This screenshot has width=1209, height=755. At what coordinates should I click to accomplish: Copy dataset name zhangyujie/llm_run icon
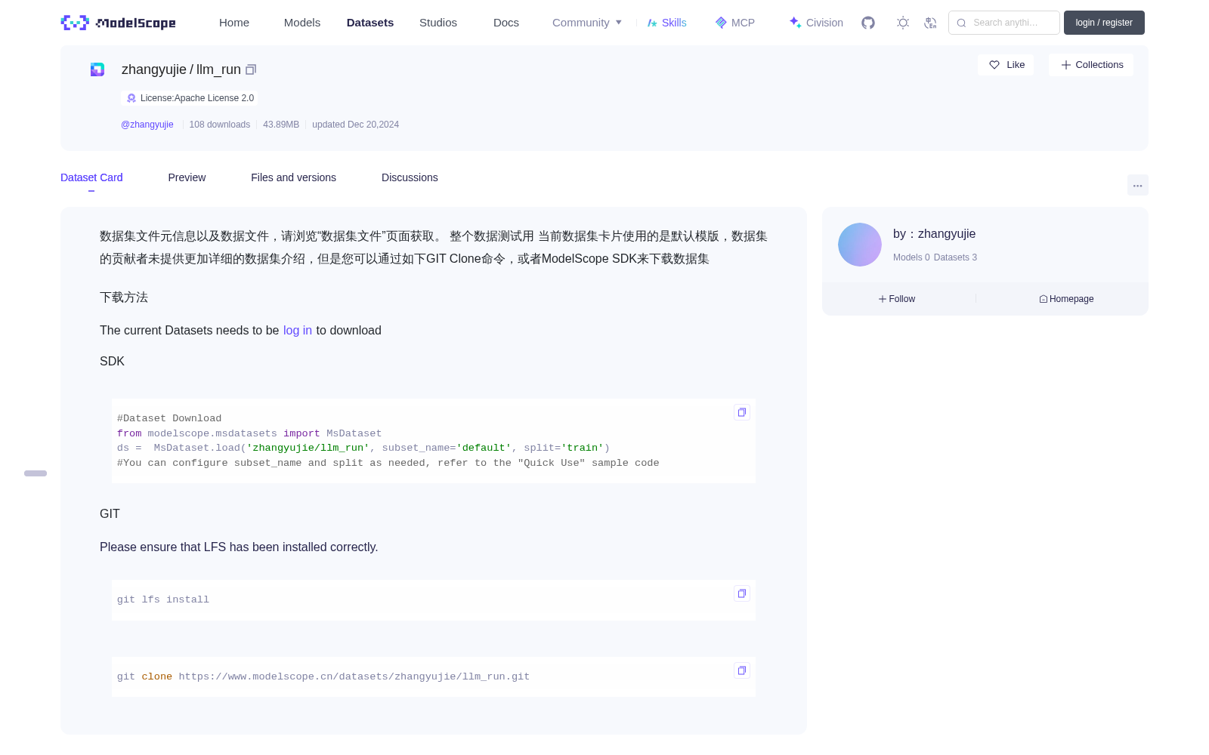tap(251, 69)
